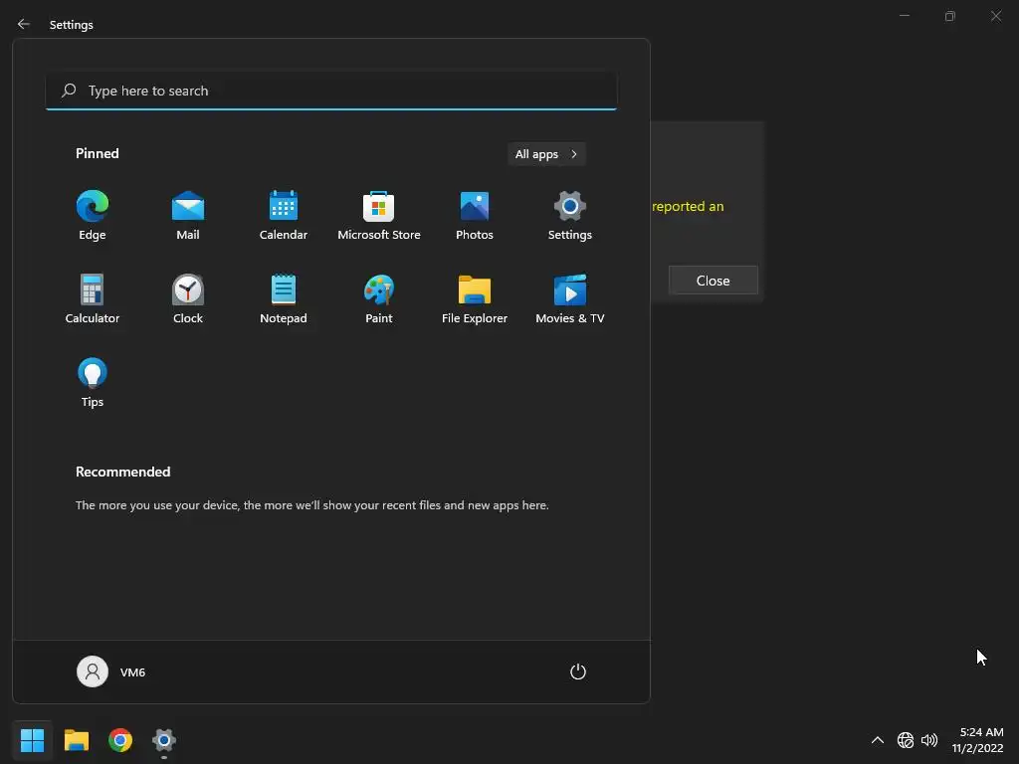Viewport: 1019px width, 764px height.
Task: Close the Settings window
Action: pos(995,16)
